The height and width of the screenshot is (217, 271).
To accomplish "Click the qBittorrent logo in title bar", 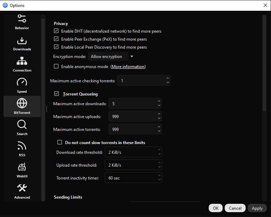I will click(5, 5).
